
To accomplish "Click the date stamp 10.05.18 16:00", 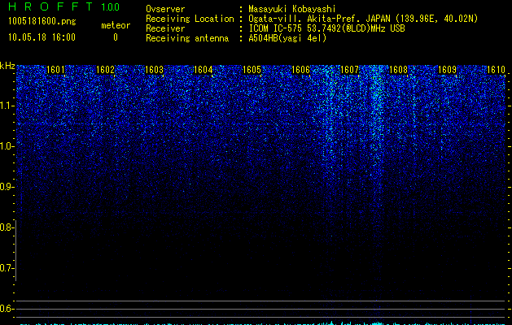I will (x=42, y=37).
